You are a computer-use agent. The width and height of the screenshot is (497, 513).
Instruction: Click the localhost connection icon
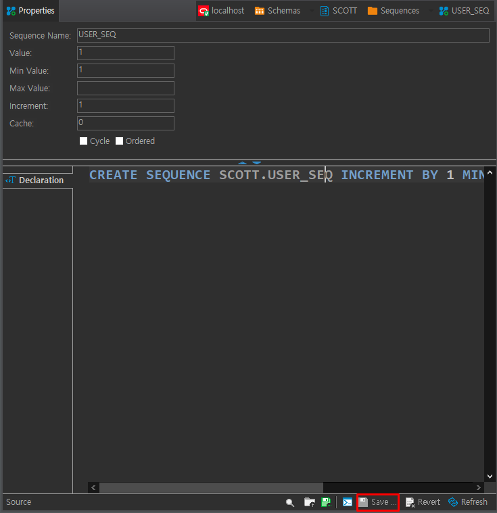point(204,11)
